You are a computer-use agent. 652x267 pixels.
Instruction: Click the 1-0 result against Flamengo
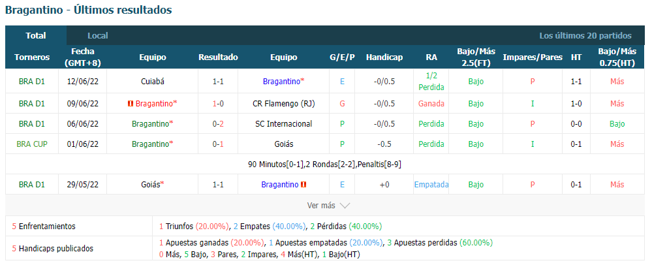[218, 104]
